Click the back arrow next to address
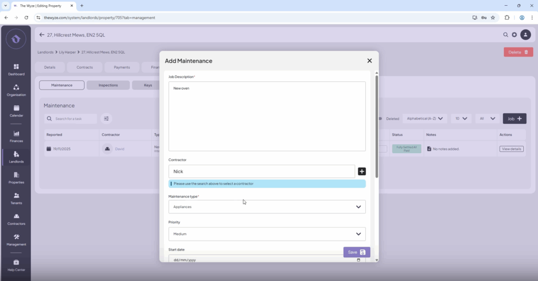This screenshot has height=281, width=538. pyautogui.click(x=42, y=35)
